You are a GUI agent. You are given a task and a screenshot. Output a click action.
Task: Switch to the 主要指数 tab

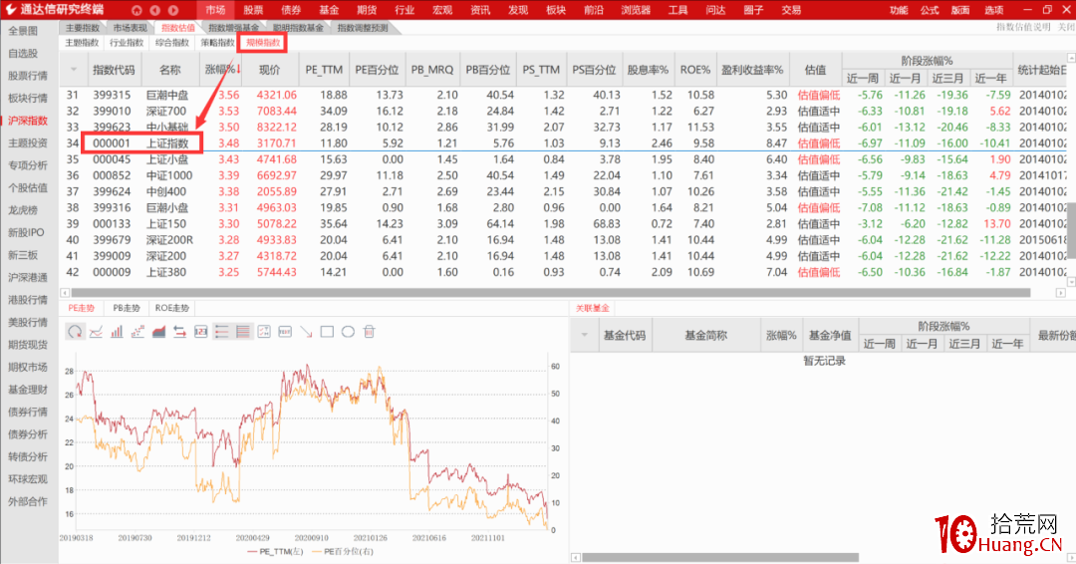point(83,28)
